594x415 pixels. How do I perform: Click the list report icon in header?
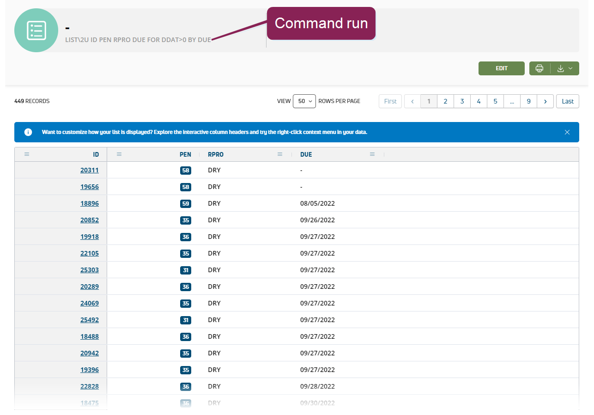36,30
